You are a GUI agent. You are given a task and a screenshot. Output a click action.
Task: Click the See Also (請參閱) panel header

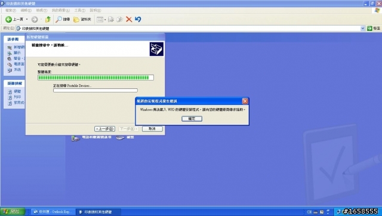pos(14,39)
